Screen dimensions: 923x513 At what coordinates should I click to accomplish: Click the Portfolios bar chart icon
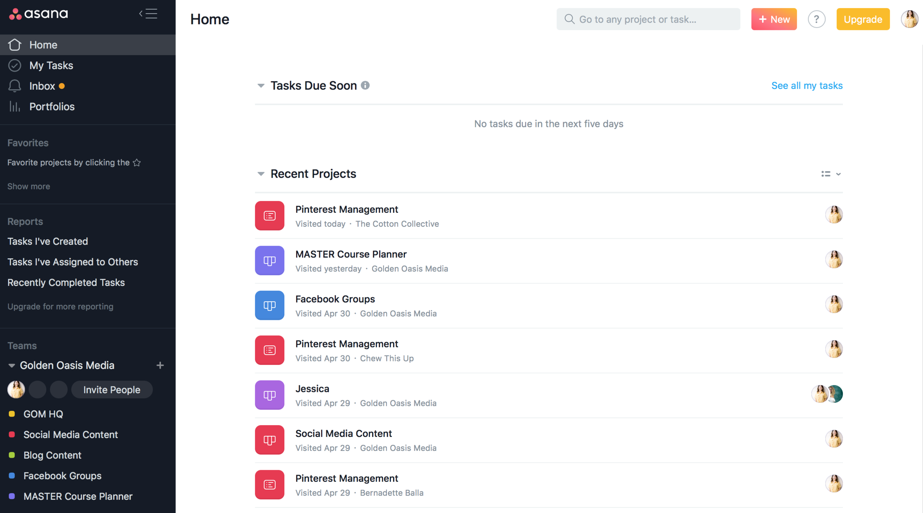click(x=15, y=107)
